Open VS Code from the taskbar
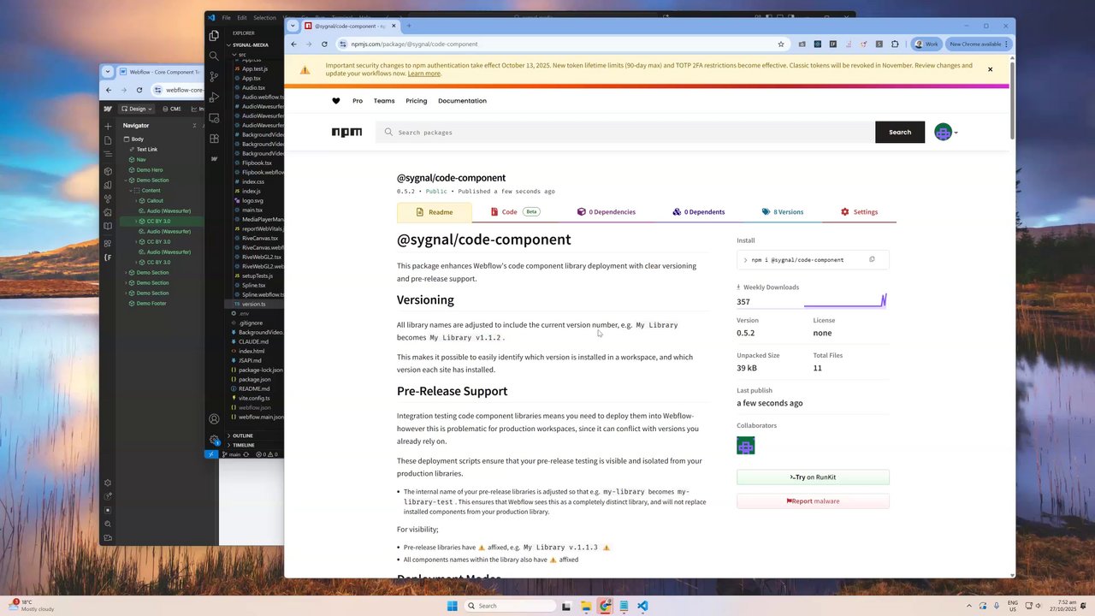Viewport: 1095px width, 616px height. tap(642, 606)
